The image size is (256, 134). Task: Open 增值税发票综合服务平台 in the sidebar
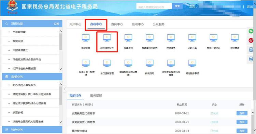[27, 60]
